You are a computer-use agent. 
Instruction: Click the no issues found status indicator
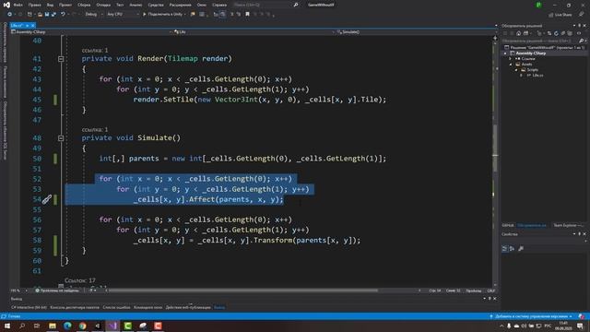(57, 290)
